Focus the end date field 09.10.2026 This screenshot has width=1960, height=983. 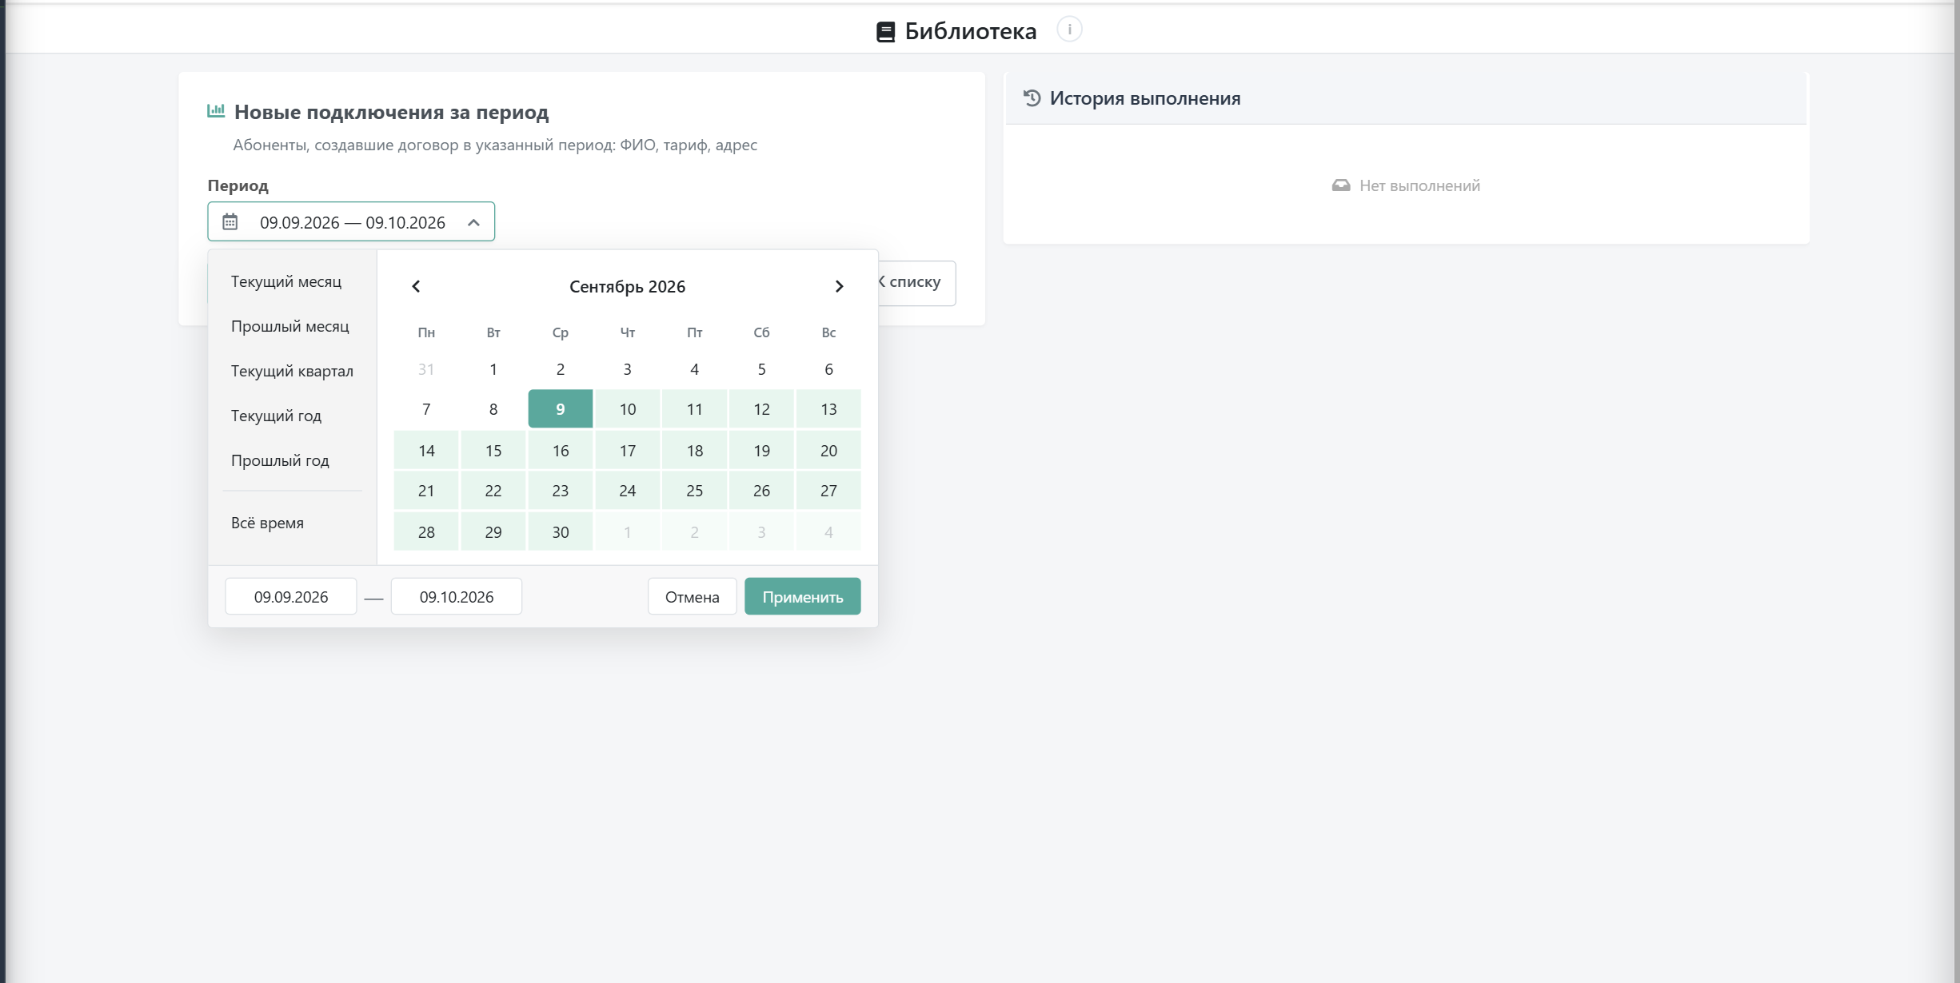pyautogui.click(x=457, y=596)
